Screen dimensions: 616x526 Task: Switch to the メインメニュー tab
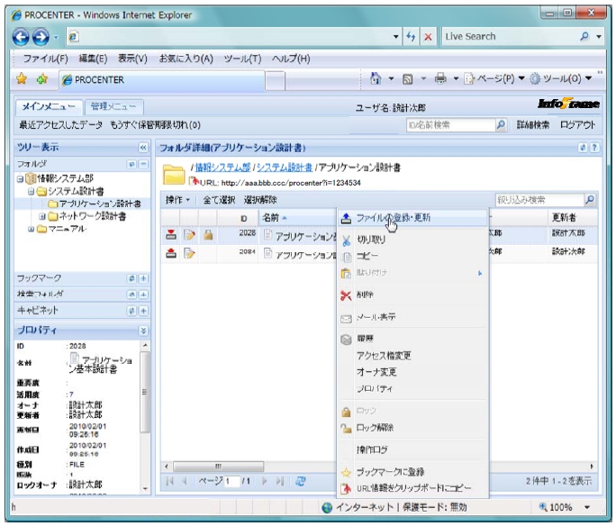pos(49,107)
